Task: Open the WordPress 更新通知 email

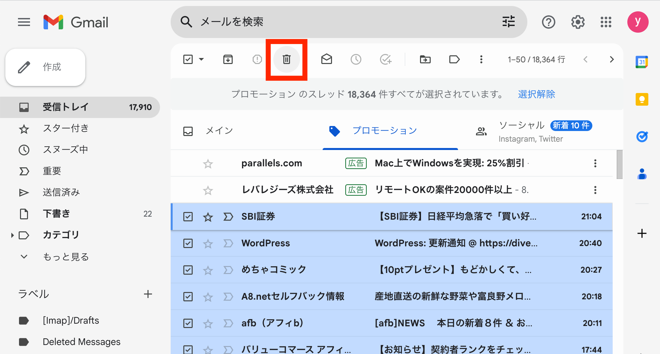Action: pos(392,243)
